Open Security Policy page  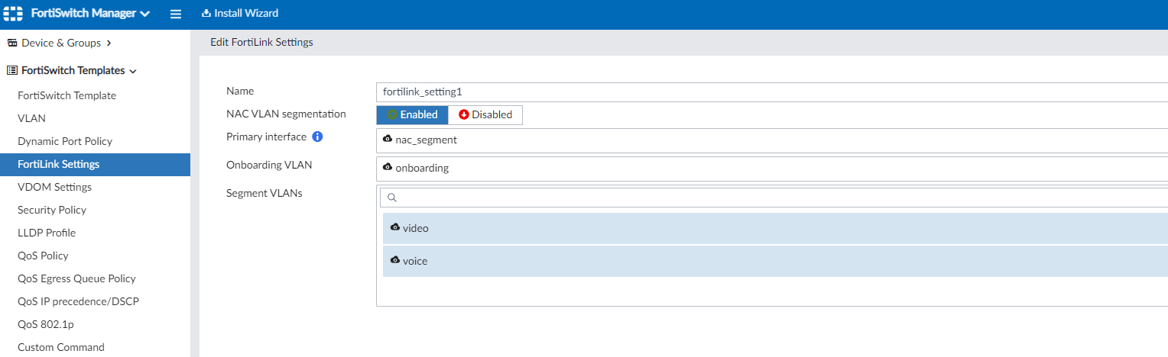pyautogui.click(x=52, y=210)
